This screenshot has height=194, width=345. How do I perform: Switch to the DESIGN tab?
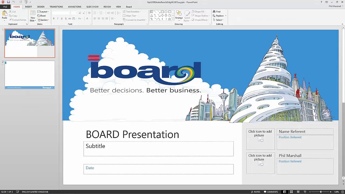point(41,7)
